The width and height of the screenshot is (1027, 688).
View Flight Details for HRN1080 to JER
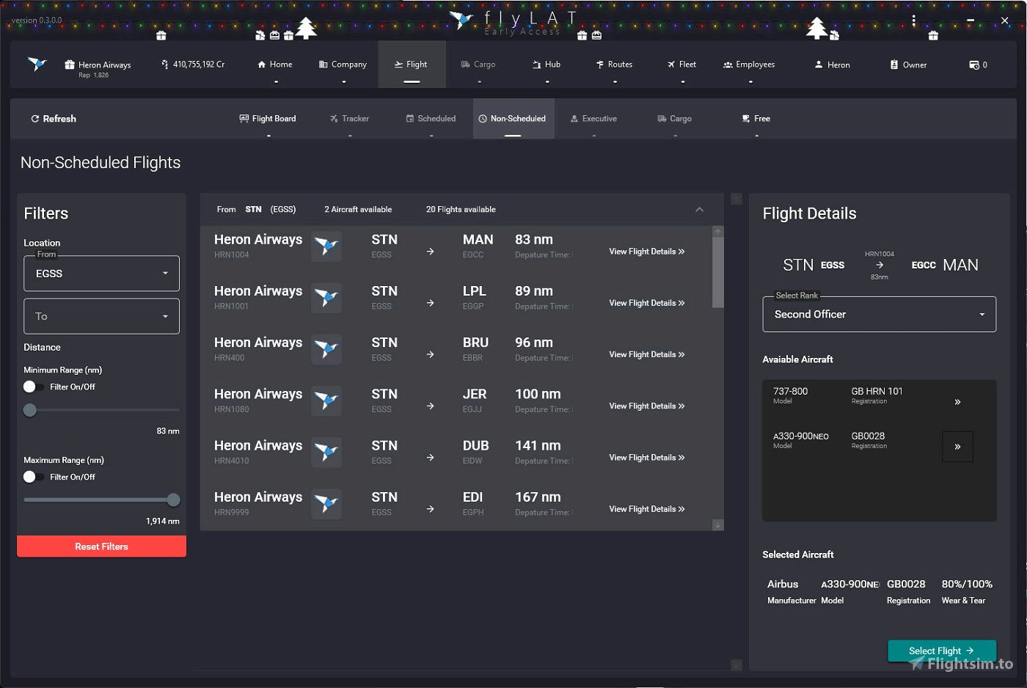646,406
